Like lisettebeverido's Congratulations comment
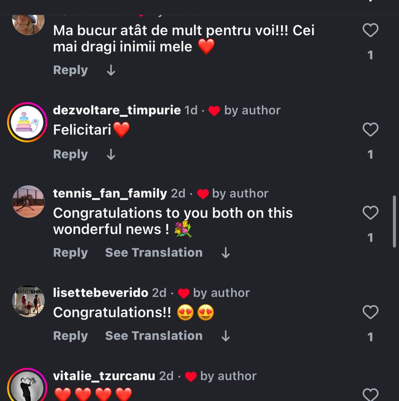Image resolution: width=399 pixels, height=401 pixels. [370, 312]
